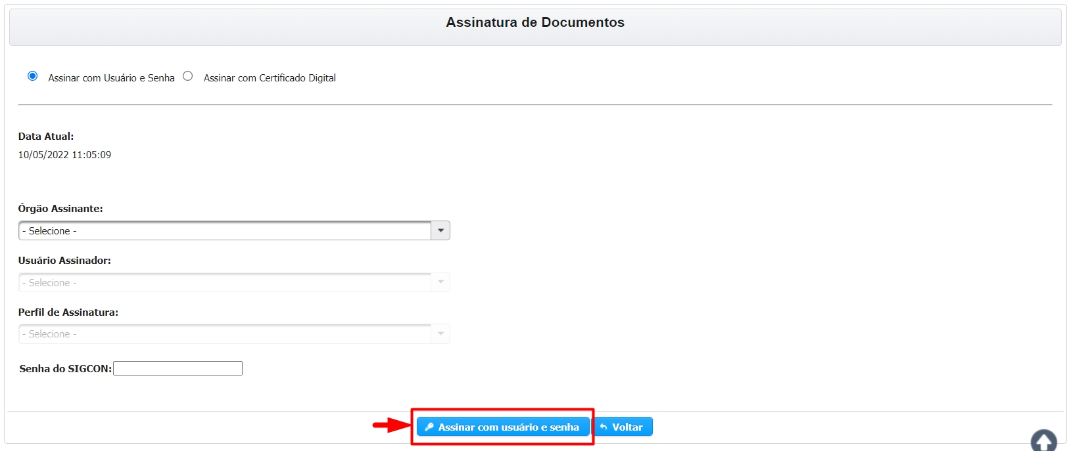Click the key icon on the sign button
1069x451 pixels.
[x=429, y=427]
